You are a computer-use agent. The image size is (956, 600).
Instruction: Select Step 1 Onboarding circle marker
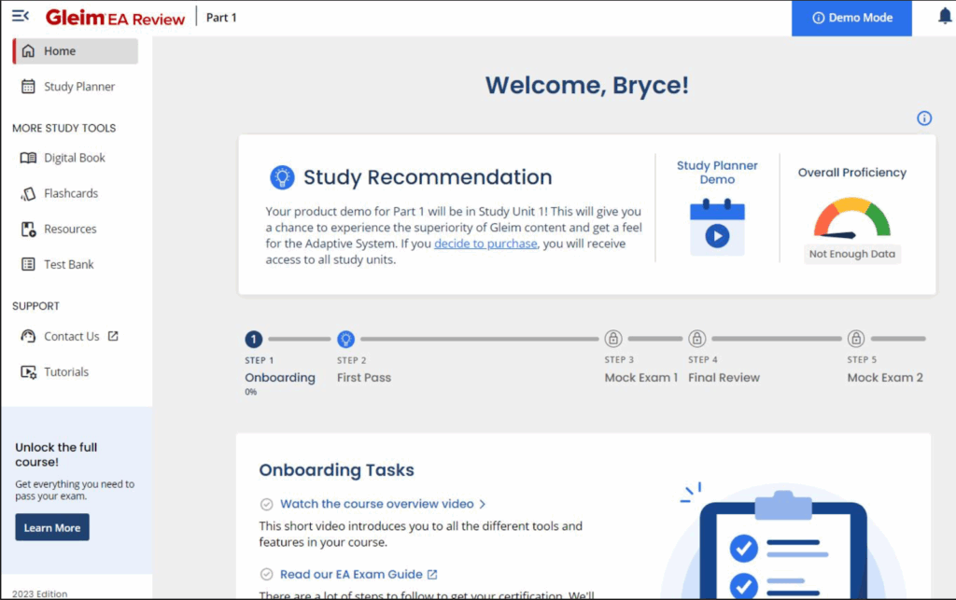tap(254, 340)
